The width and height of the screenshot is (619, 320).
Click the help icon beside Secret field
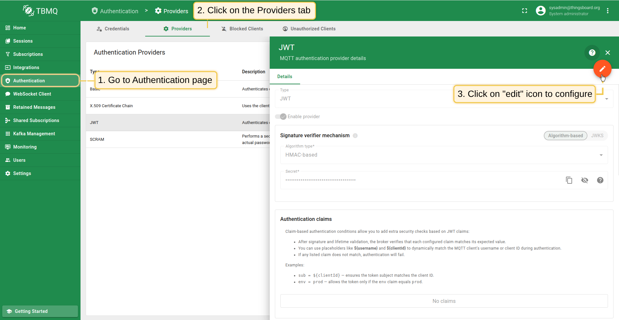(600, 180)
